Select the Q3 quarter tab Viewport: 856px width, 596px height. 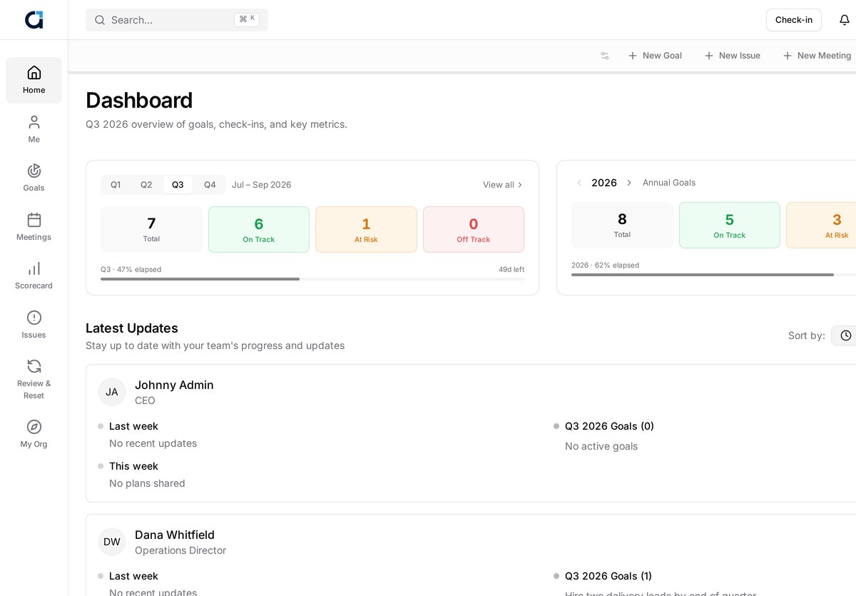178,185
